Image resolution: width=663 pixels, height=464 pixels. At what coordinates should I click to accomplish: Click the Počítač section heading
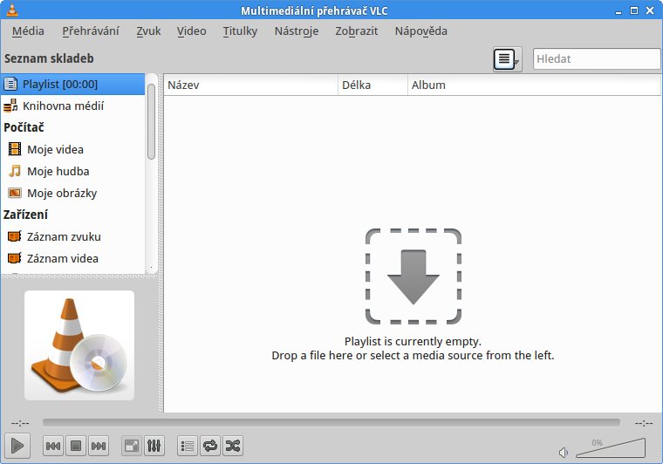point(24,127)
